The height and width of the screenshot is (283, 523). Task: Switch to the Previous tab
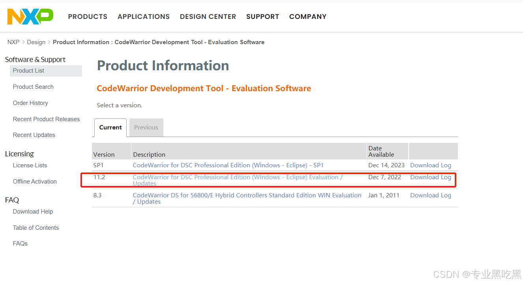coord(146,127)
